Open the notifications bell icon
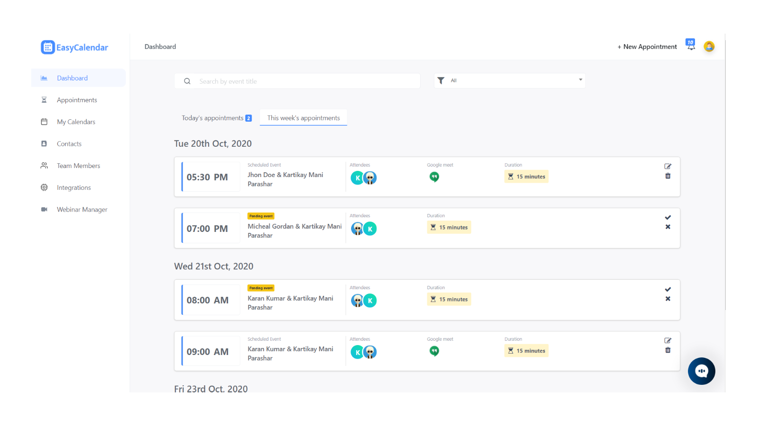 click(691, 46)
